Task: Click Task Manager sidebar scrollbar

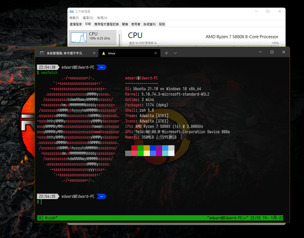Action: pos(119,40)
